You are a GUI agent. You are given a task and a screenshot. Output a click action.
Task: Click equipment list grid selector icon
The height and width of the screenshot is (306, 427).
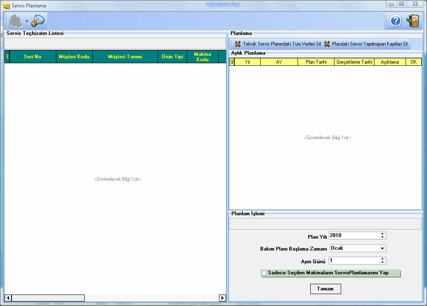coord(7,57)
